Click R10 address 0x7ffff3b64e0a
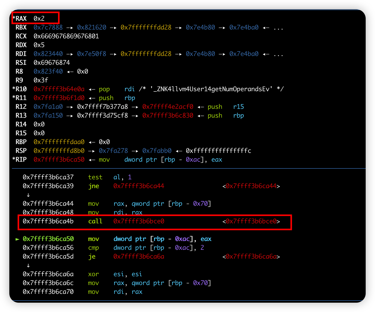375x312 pixels. pos(59,89)
